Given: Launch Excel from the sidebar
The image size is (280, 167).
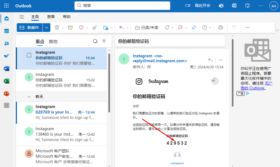Looking at the screenshot, I should coord(7,81).
